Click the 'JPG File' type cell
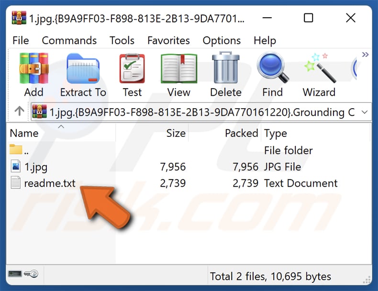 (282, 167)
